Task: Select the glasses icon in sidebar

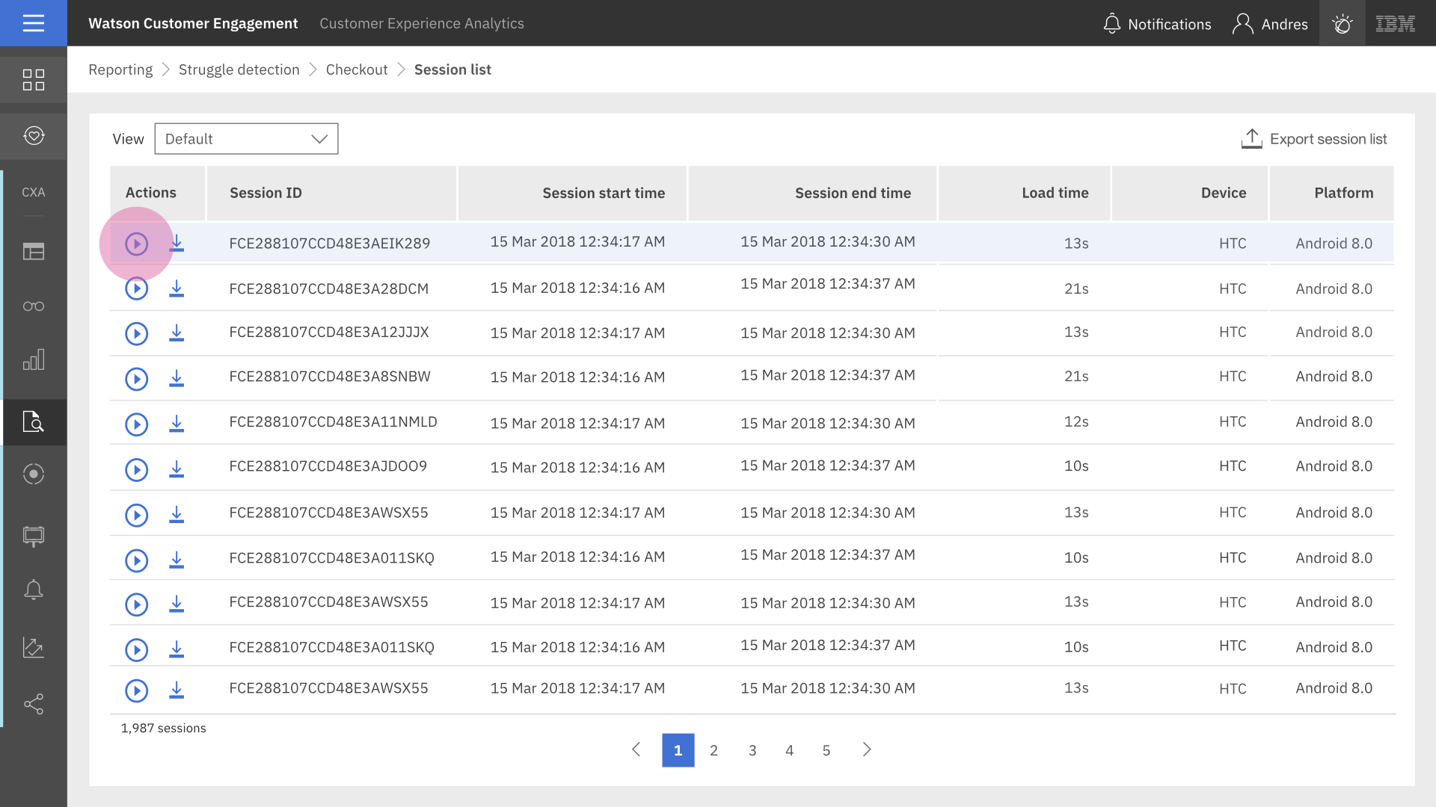Action: pyautogui.click(x=34, y=306)
